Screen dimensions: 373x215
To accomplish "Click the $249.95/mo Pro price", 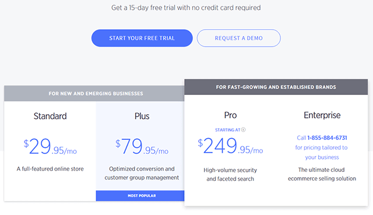I will pyautogui.click(x=230, y=146).
